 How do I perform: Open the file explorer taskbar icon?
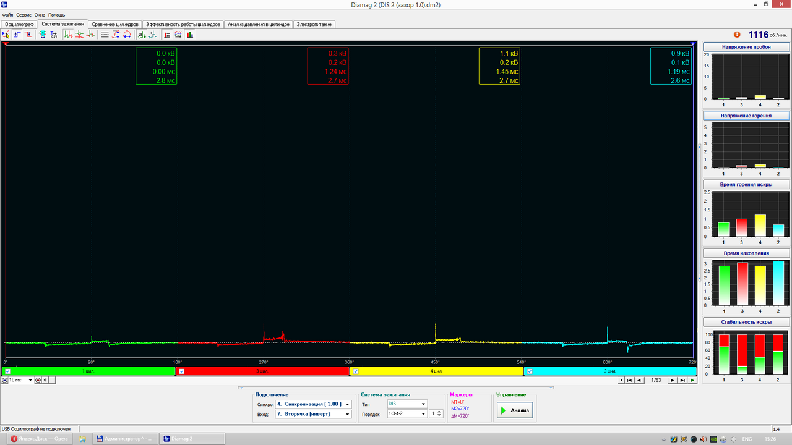(x=82, y=438)
